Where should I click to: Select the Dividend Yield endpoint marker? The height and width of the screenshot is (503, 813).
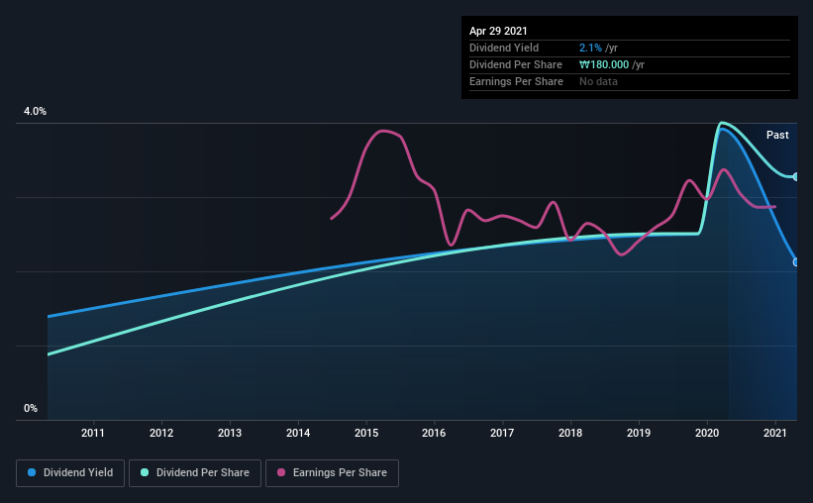tap(796, 262)
